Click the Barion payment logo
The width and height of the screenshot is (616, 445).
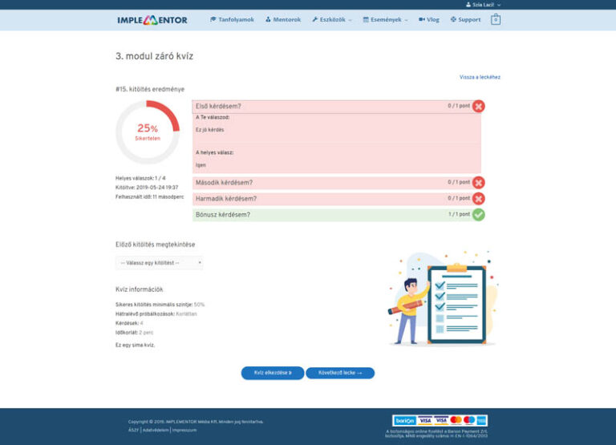(x=404, y=420)
